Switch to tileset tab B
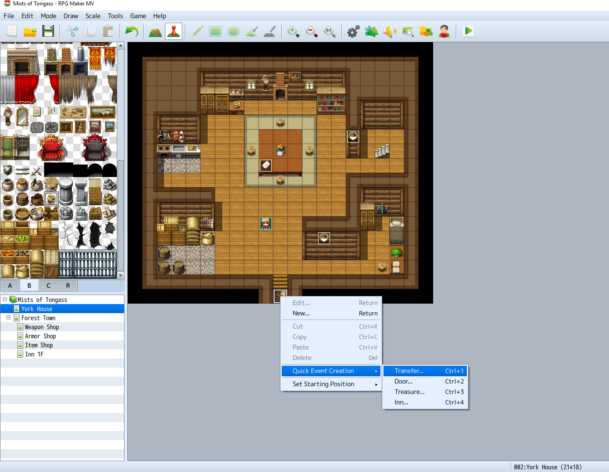 click(x=29, y=285)
